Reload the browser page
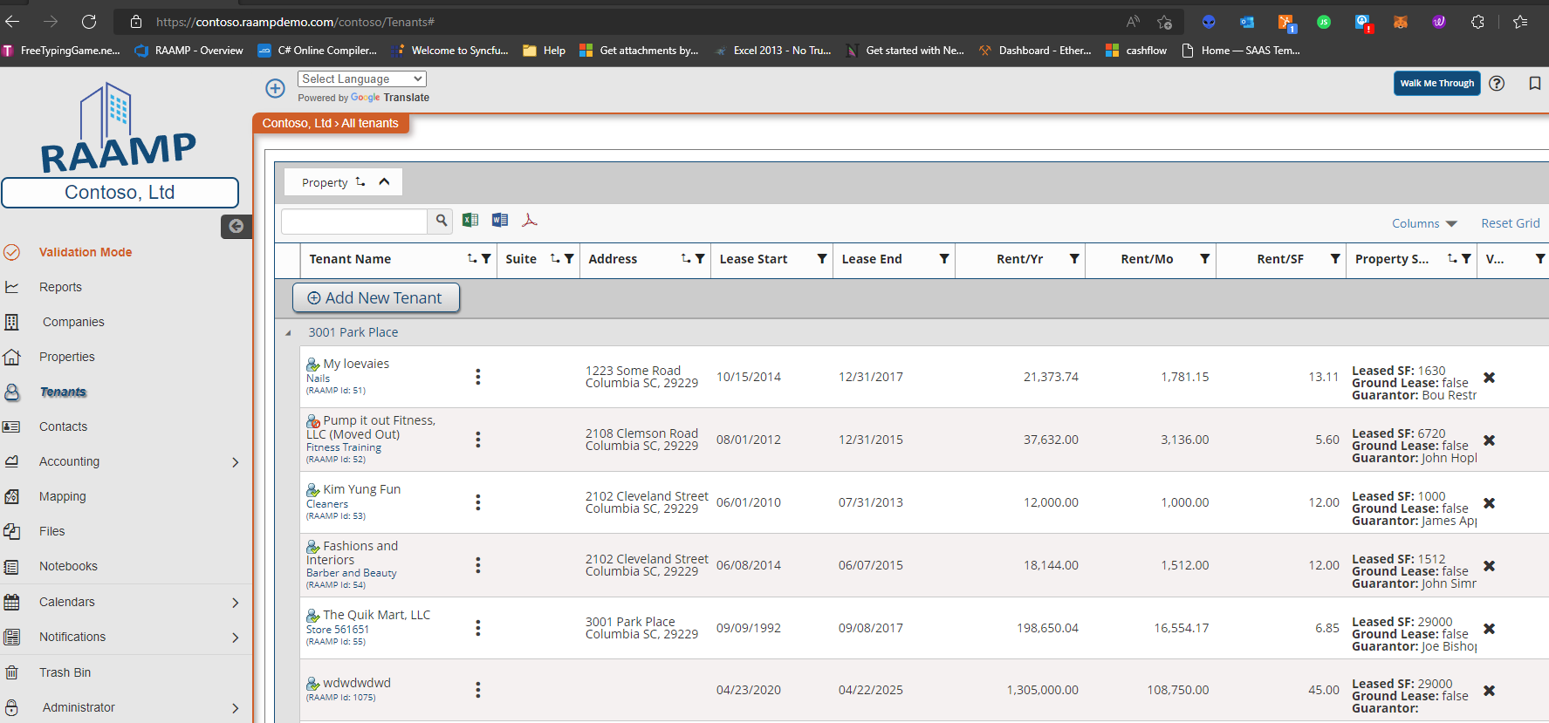The image size is (1549, 723). pyautogui.click(x=89, y=22)
